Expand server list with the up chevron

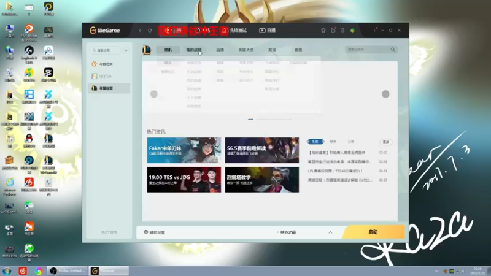[x=330, y=232]
